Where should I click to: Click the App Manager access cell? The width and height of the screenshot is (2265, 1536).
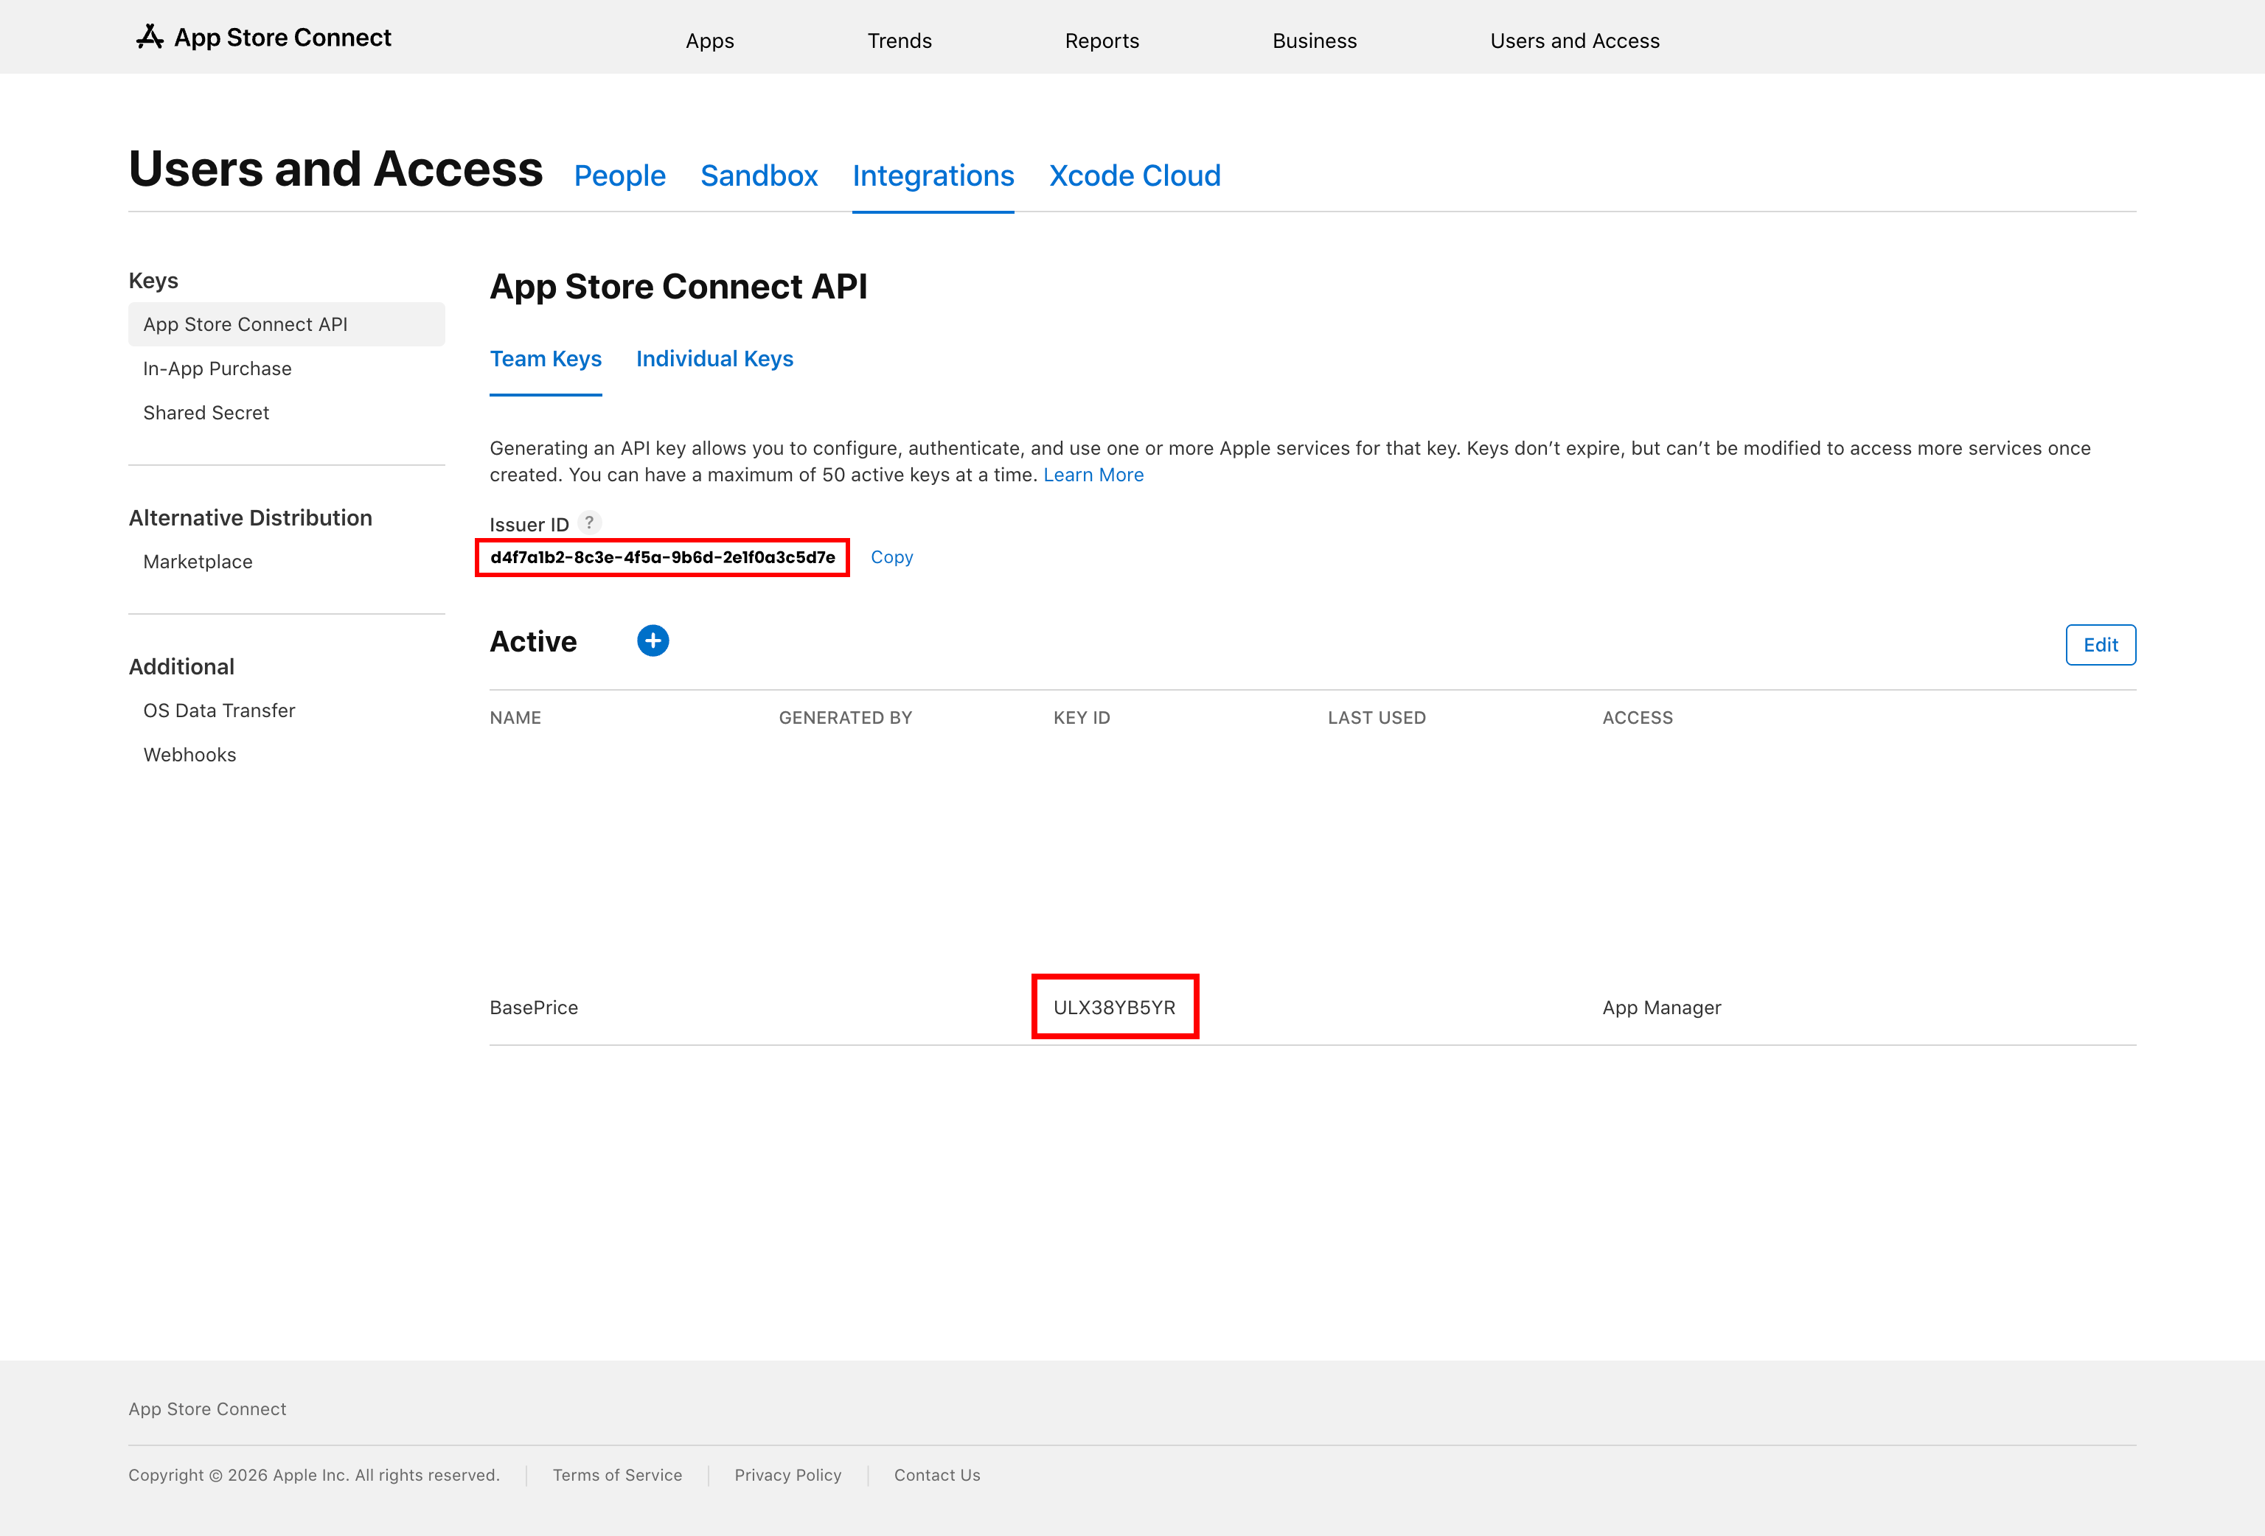pyautogui.click(x=1662, y=1007)
